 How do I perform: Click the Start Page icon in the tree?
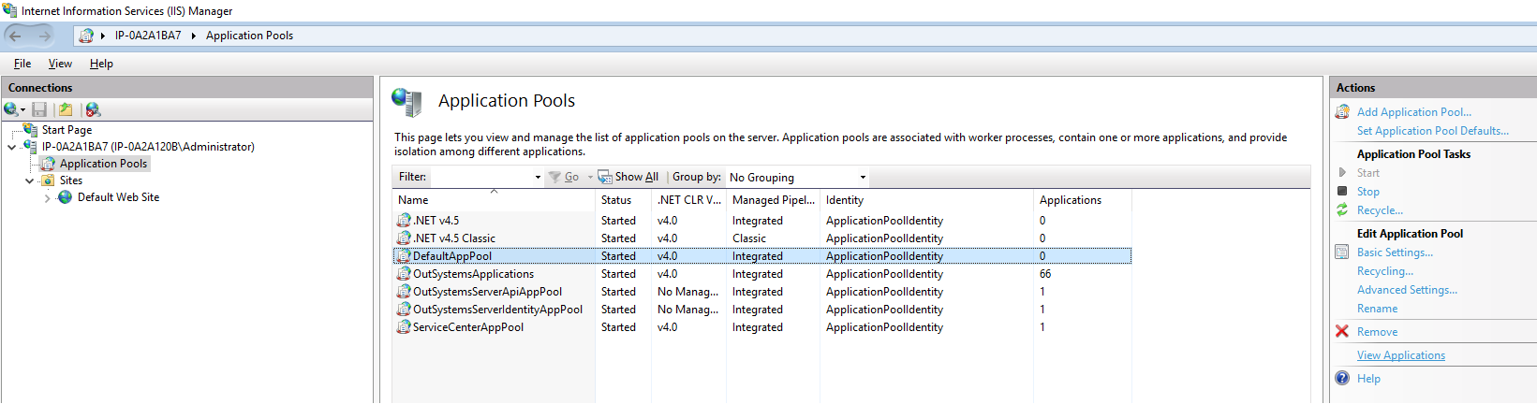31,129
